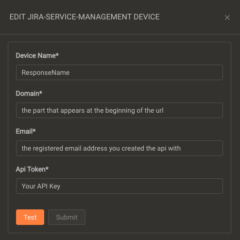Click the Device Name* label
The width and height of the screenshot is (240, 240).
pyautogui.click(x=37, y=55)
